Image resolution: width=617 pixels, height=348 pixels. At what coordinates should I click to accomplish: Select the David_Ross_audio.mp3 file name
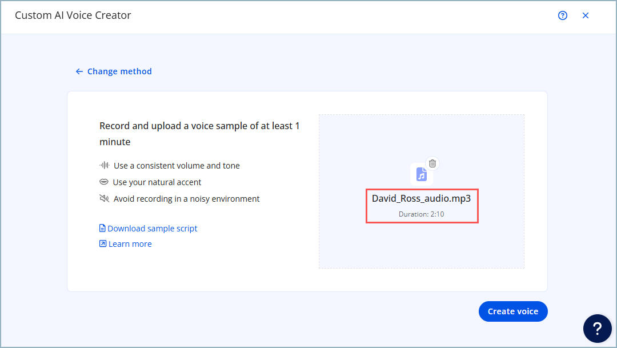[x=422, y=199]
